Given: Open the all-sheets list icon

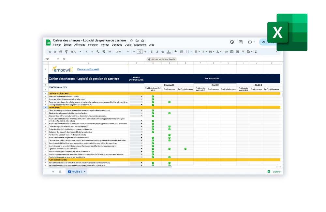Looking at the screenshot, I should 60,172.
